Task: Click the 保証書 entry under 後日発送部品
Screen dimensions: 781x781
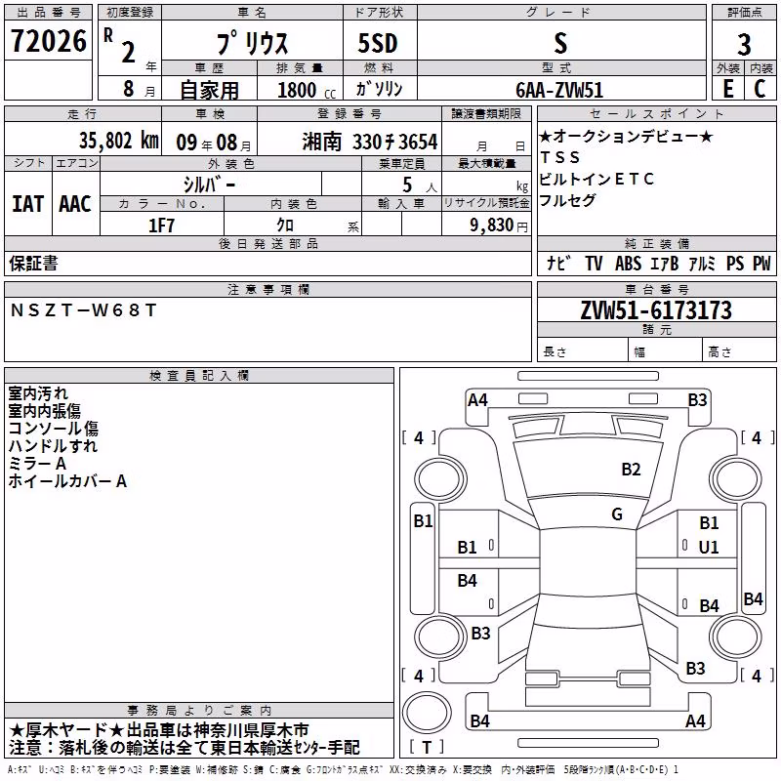Action: 33,263
